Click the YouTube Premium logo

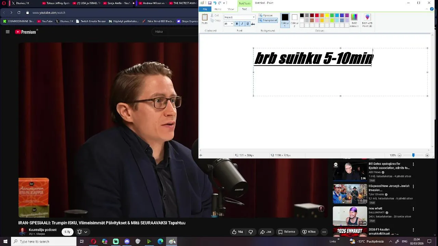tap(26, 32)
